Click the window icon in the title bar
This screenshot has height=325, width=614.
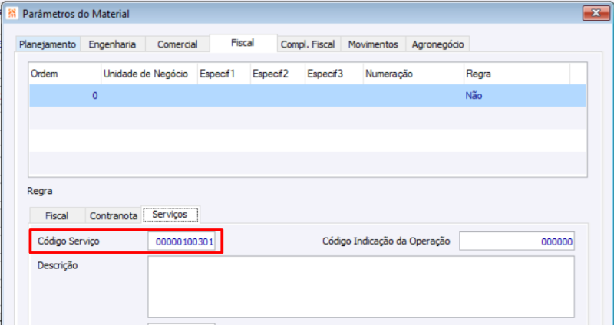click(x=12, y=14)
